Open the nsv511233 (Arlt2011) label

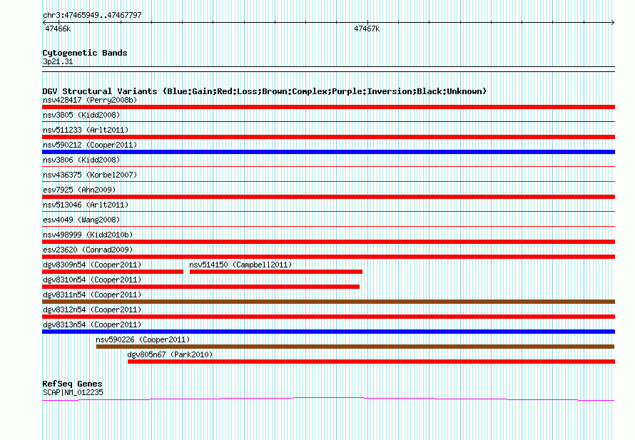[x=86, y=130]
